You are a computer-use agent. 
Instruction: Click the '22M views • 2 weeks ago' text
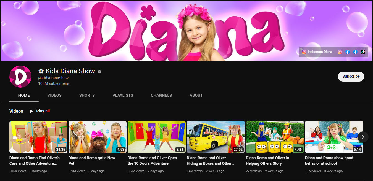pyautogui.click(x=264, y=171)
